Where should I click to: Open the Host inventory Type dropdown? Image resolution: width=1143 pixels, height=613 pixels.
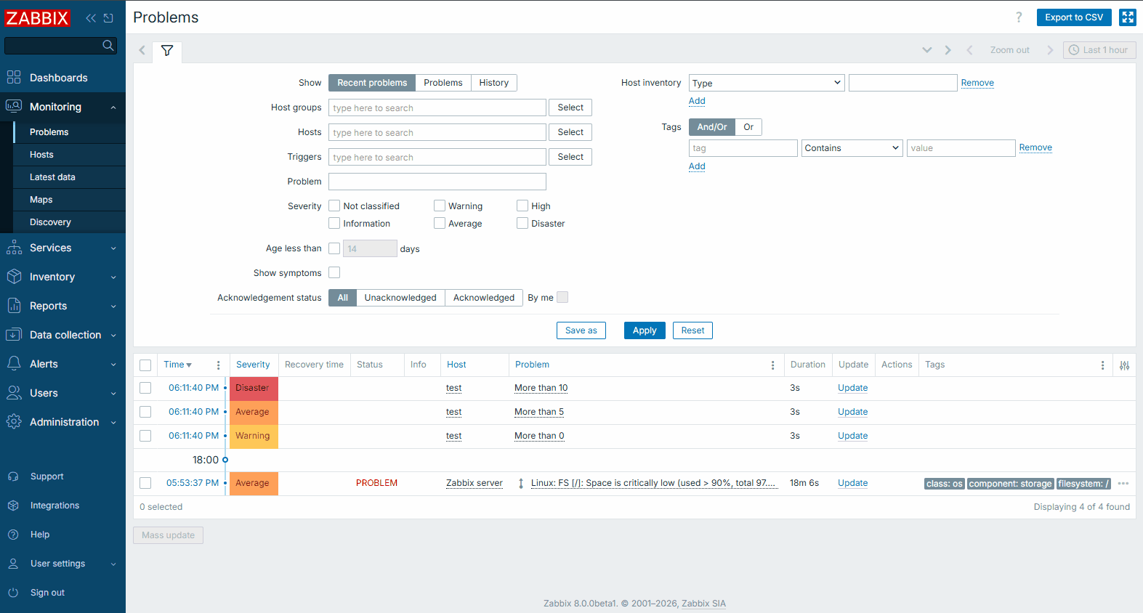(766, 84)
